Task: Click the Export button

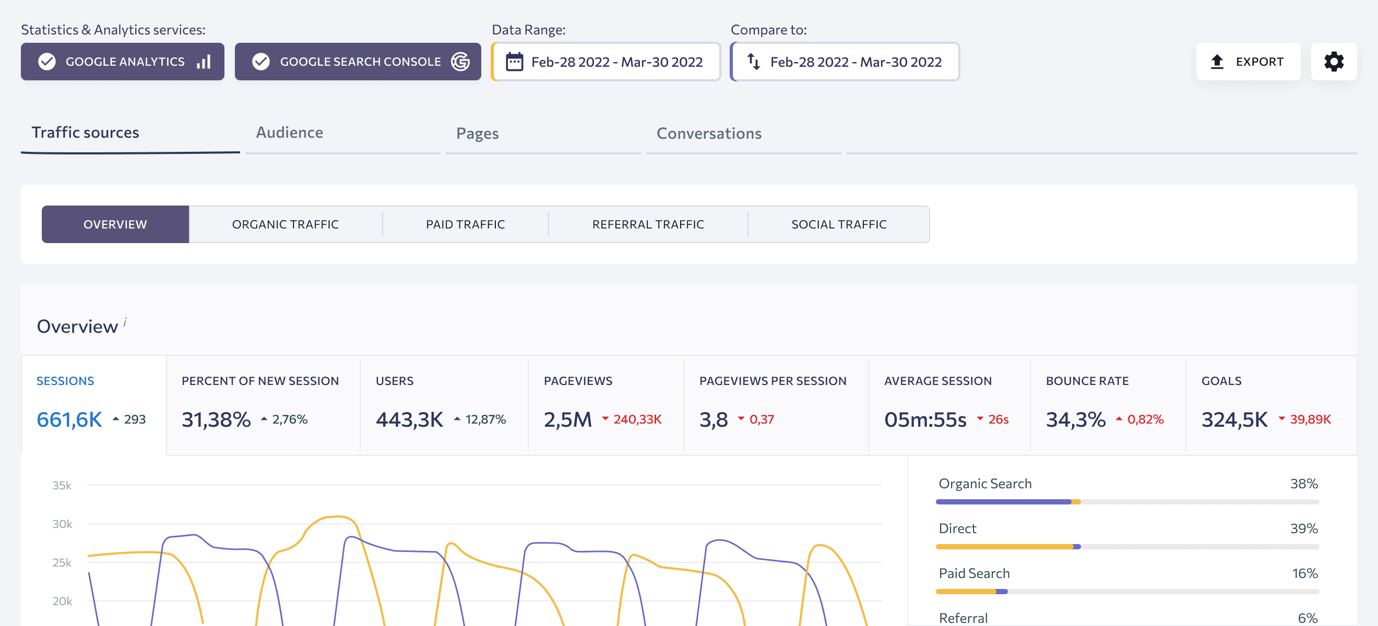Action: [1248, 62]
